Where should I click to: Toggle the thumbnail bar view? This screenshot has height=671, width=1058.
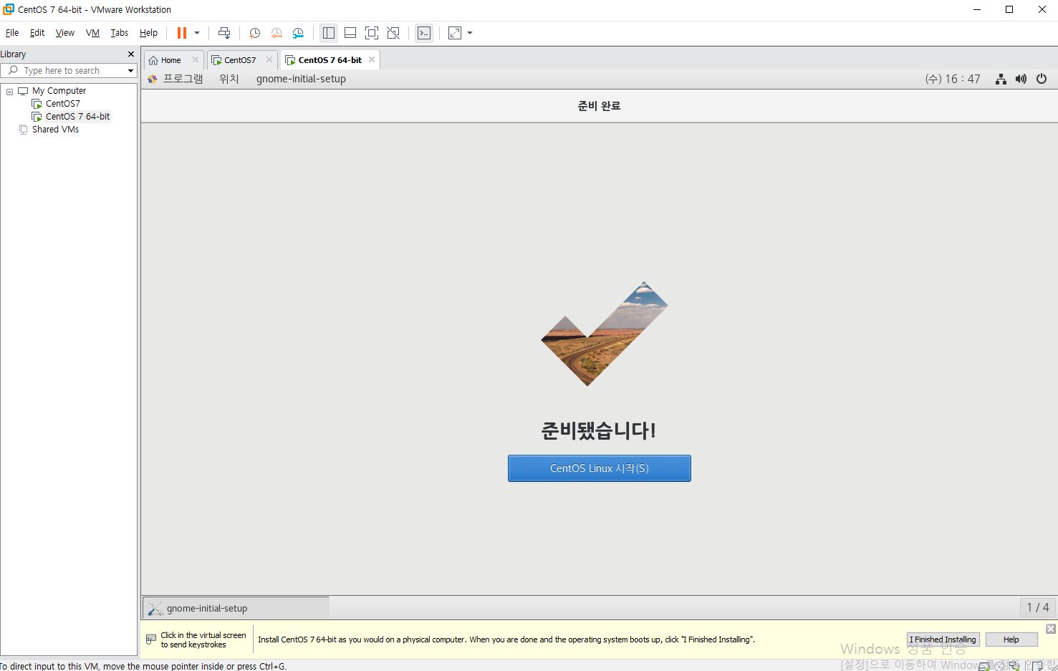click(x=350, y=33)
